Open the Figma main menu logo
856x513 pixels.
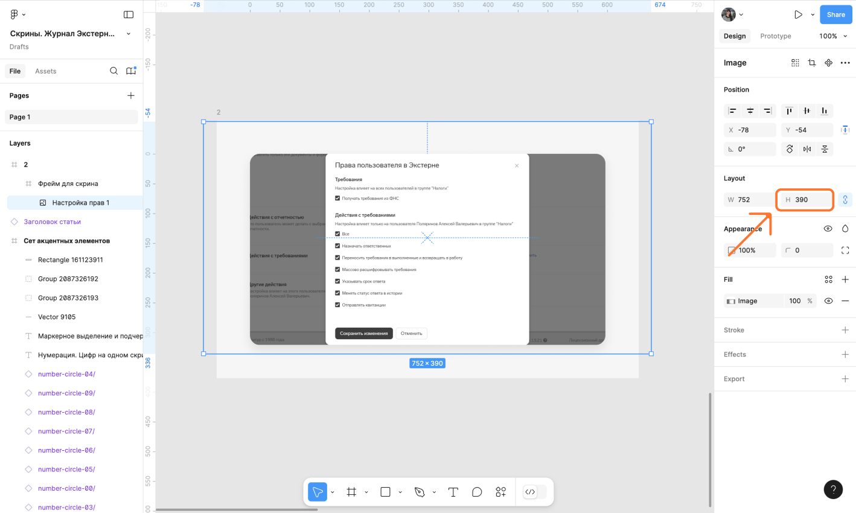point(14,14)
